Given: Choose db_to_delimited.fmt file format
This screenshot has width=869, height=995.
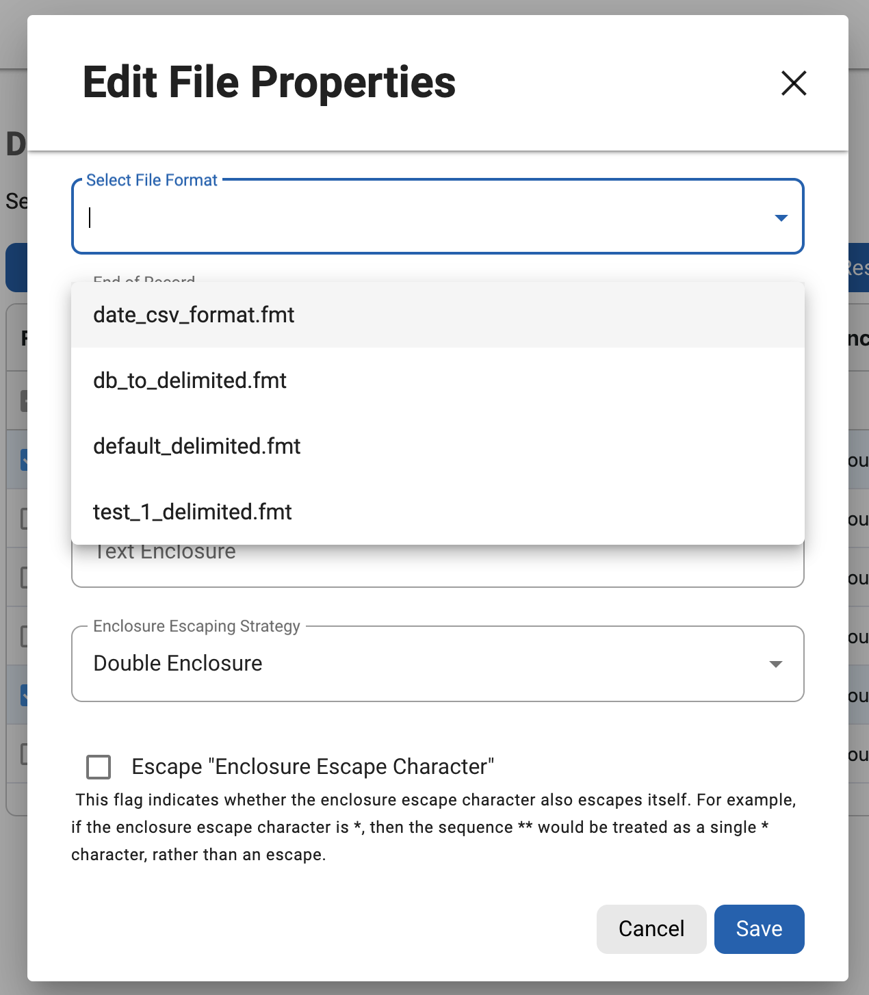Looking at the screenshot, I should click(x=190, y=380).
